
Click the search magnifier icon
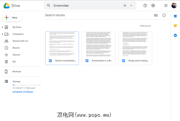coord(49,6)
